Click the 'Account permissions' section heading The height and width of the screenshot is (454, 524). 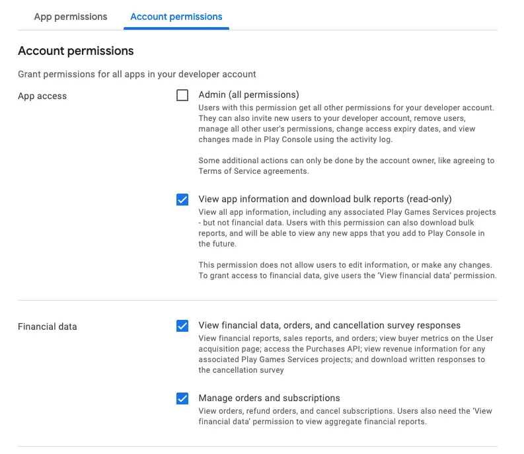tap(76, 51)
